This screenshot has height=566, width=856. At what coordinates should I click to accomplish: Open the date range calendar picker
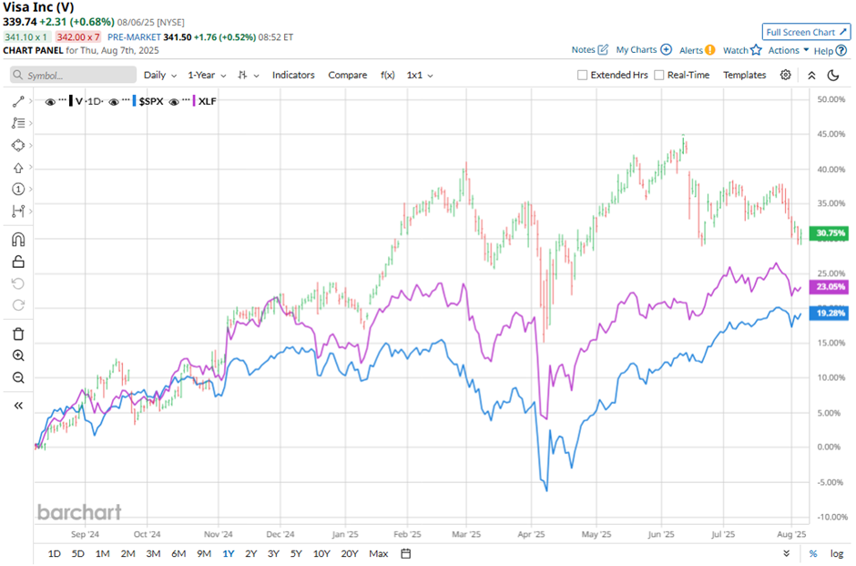click(405, 553)
